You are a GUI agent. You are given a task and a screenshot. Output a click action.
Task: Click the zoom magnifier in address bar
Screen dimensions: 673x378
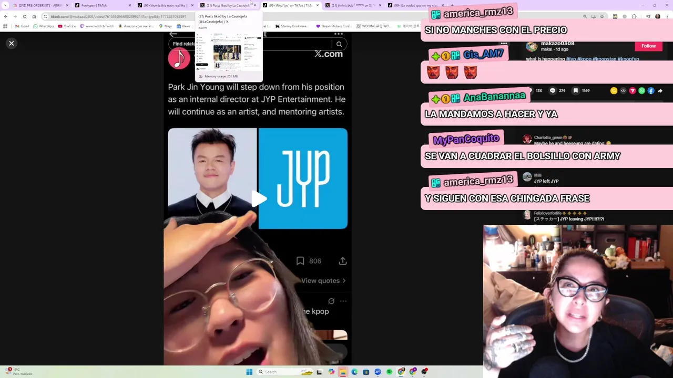(x=585, y=16)
